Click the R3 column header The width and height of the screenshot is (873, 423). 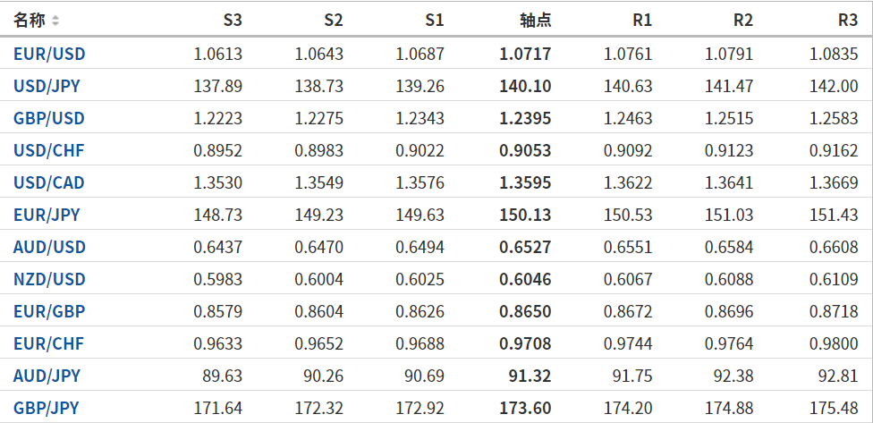848,20
